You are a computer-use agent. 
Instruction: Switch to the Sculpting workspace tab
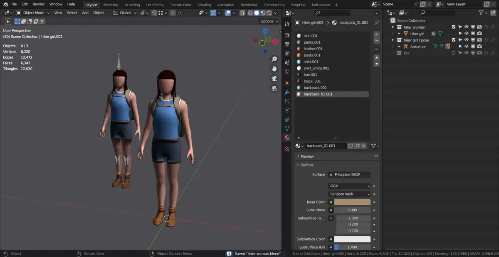click(x=132, y=5)
